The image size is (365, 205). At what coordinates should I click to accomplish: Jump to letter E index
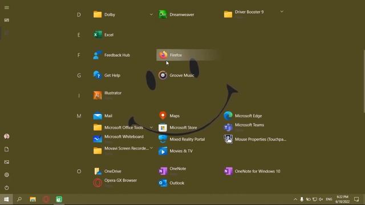pyautogui.click(x=79, y=35)
